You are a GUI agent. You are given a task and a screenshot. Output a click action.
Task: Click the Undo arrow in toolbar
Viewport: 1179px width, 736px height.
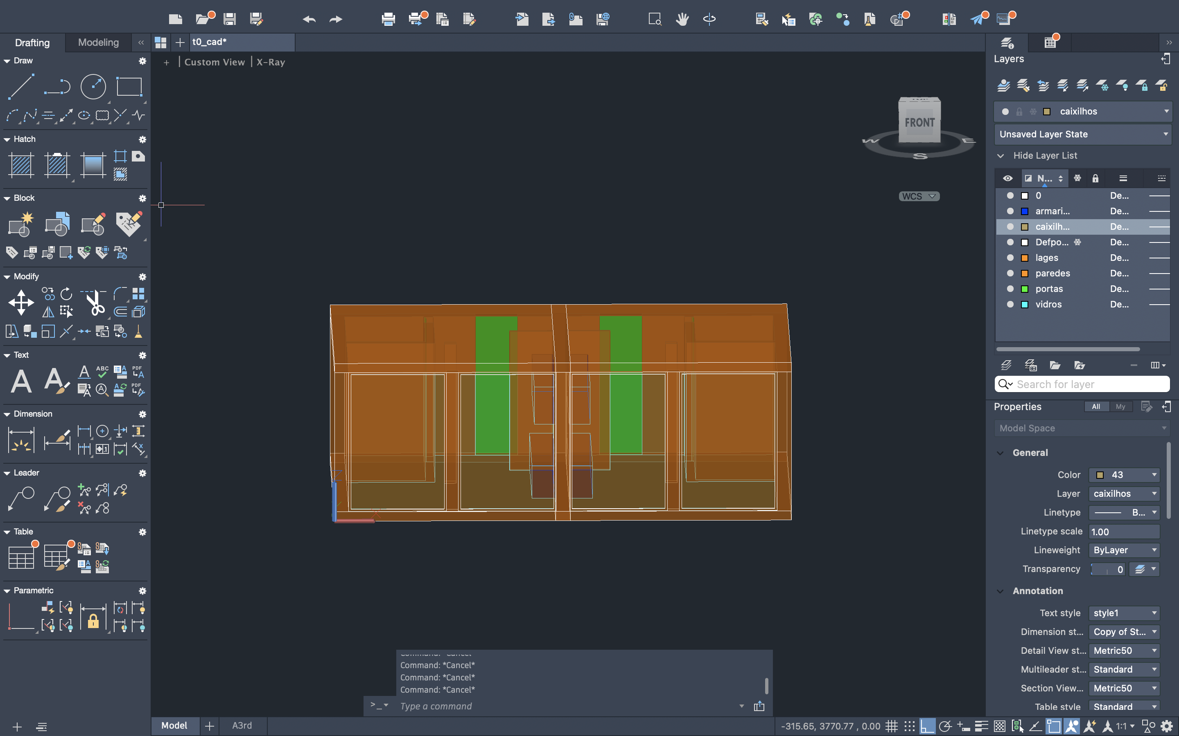309,19
